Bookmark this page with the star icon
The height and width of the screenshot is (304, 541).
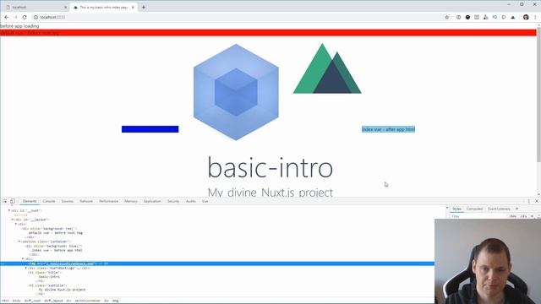[447, 17]
